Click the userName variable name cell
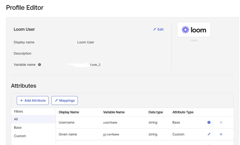The height and width of the screenshot is (145, 240). 110,123
